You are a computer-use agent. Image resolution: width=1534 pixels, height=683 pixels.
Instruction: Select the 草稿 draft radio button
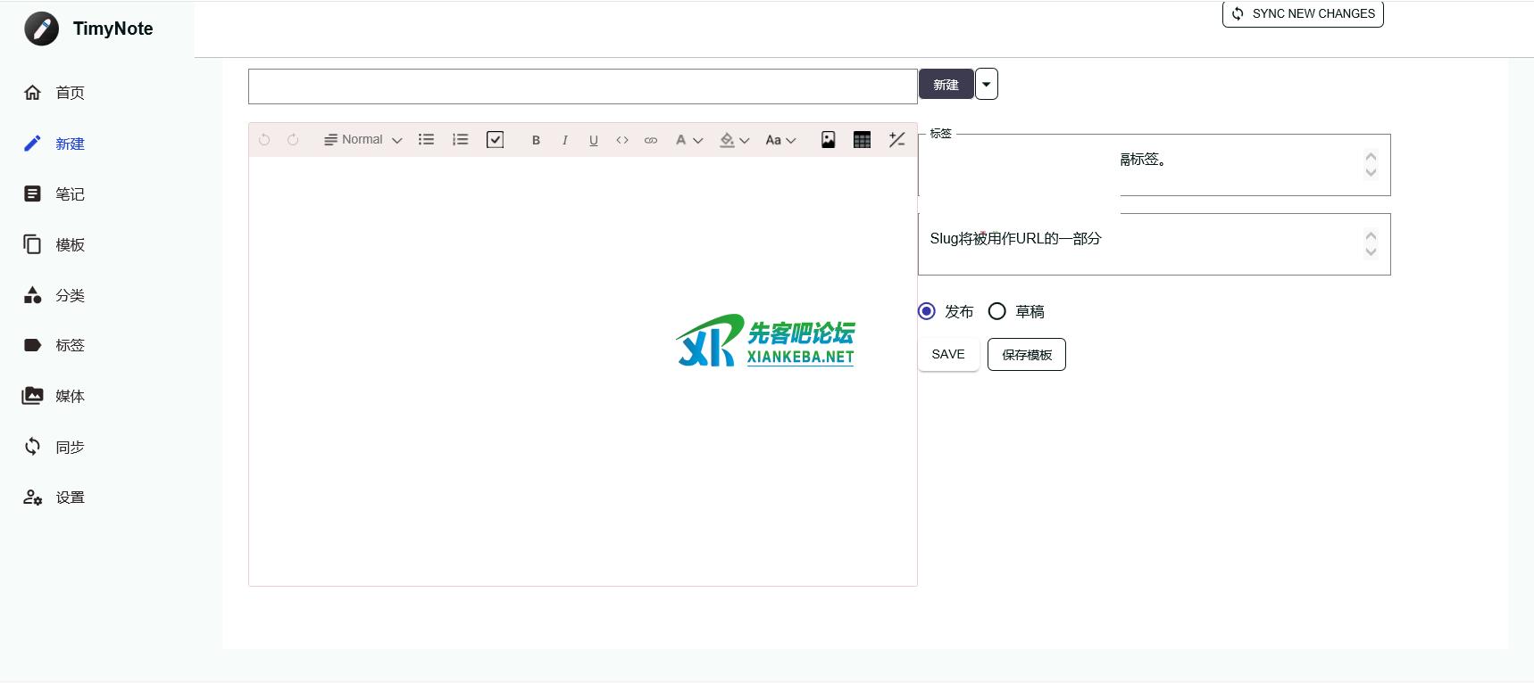[x=997, y=311]
